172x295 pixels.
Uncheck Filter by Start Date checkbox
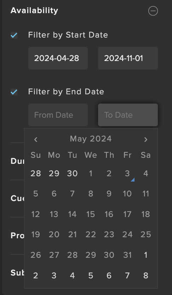pyautogui.click(x=14, y=35)
